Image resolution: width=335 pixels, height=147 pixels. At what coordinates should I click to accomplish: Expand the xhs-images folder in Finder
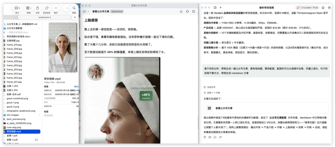tap(39, 115)
